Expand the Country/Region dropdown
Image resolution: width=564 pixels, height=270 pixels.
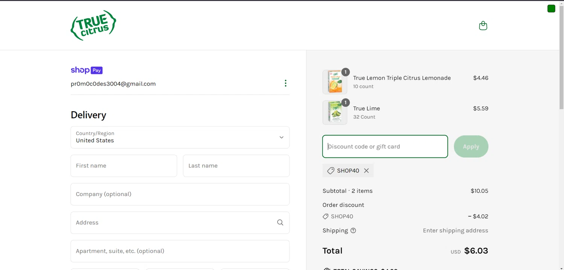click(180, 137)
